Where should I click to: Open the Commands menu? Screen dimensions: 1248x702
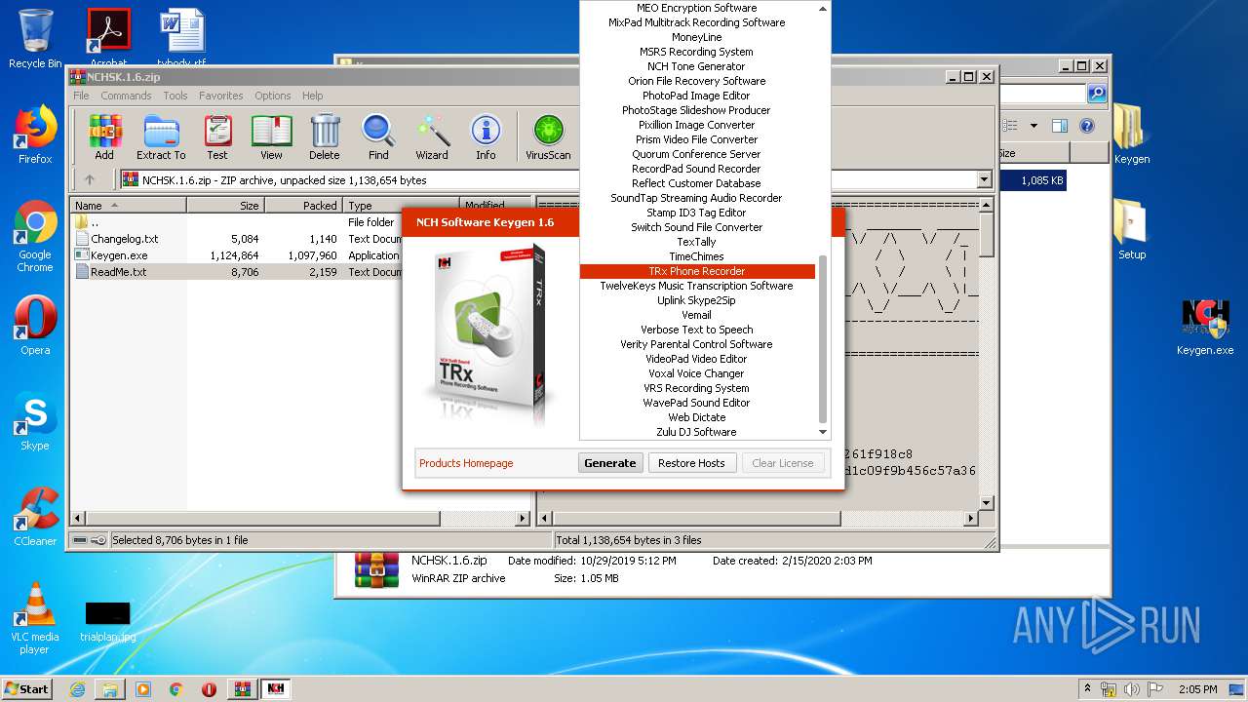pos(126,96)
